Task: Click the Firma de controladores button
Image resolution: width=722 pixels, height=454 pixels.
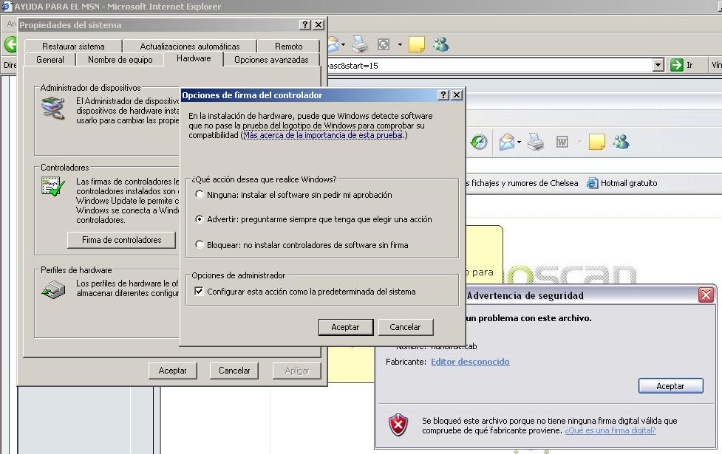Action: pyautogui.click(x=121, y=240)
